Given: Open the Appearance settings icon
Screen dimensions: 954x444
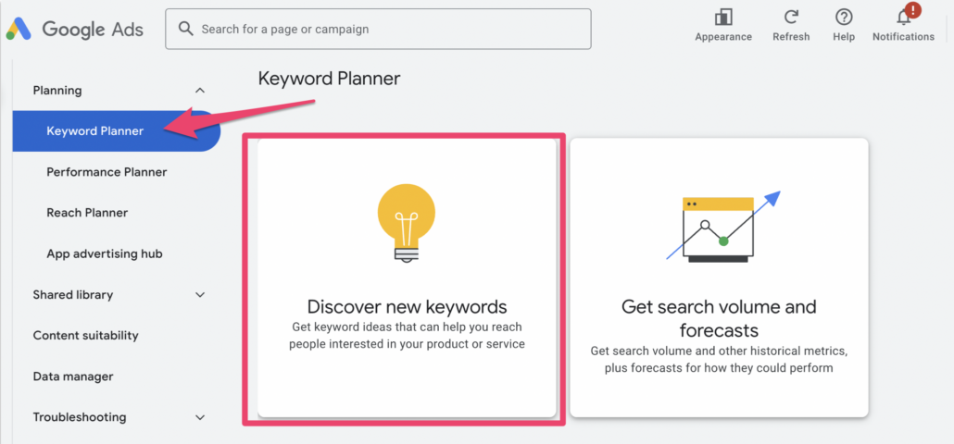Looking at the screenshot, I should click(723, 18).
